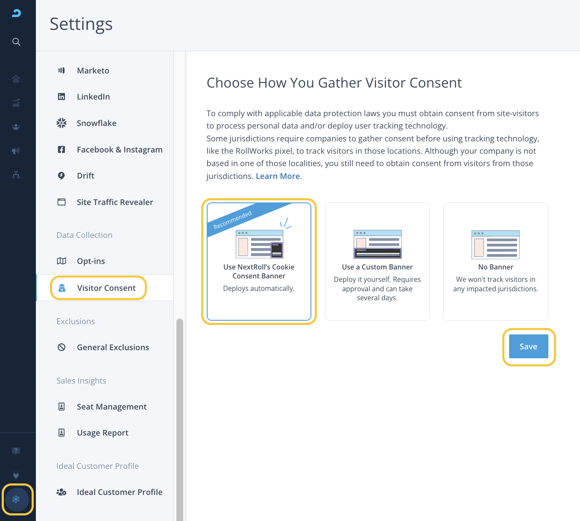Open the settings gear icon
This screenshot has width=580, height=521.
click(16, 499)
